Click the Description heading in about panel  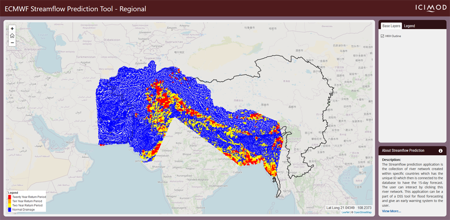(x=391, y=159)
